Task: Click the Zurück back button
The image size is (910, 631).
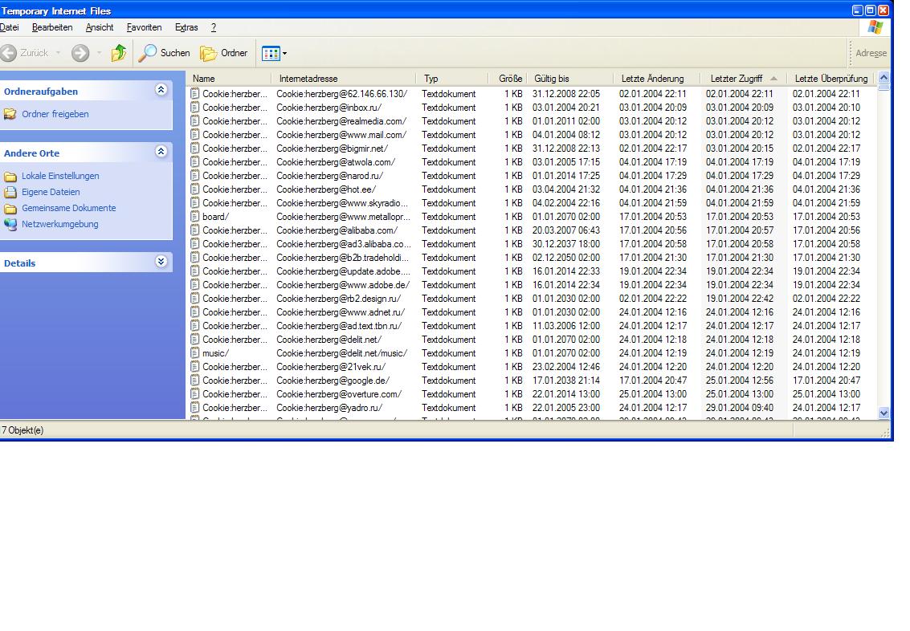Action: pos(25,53)
